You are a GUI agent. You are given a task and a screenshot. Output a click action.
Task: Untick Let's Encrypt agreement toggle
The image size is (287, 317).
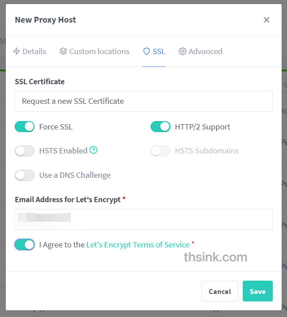(25, 244)
